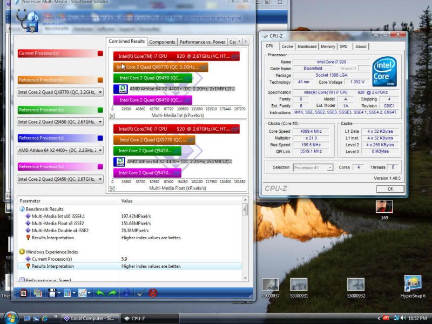The width and height of the screenshot is (432, 324).
Task: Click the Benchmark Results list icon
Action: pos(22,209)
